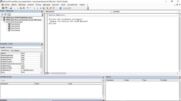181x101 pixels.
Task: Click the Insert UserForm toolbar icon
Action: tap(6, 8)
